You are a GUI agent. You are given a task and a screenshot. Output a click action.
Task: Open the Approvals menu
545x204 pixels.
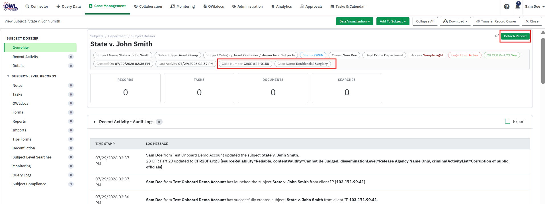coord(311,6)
